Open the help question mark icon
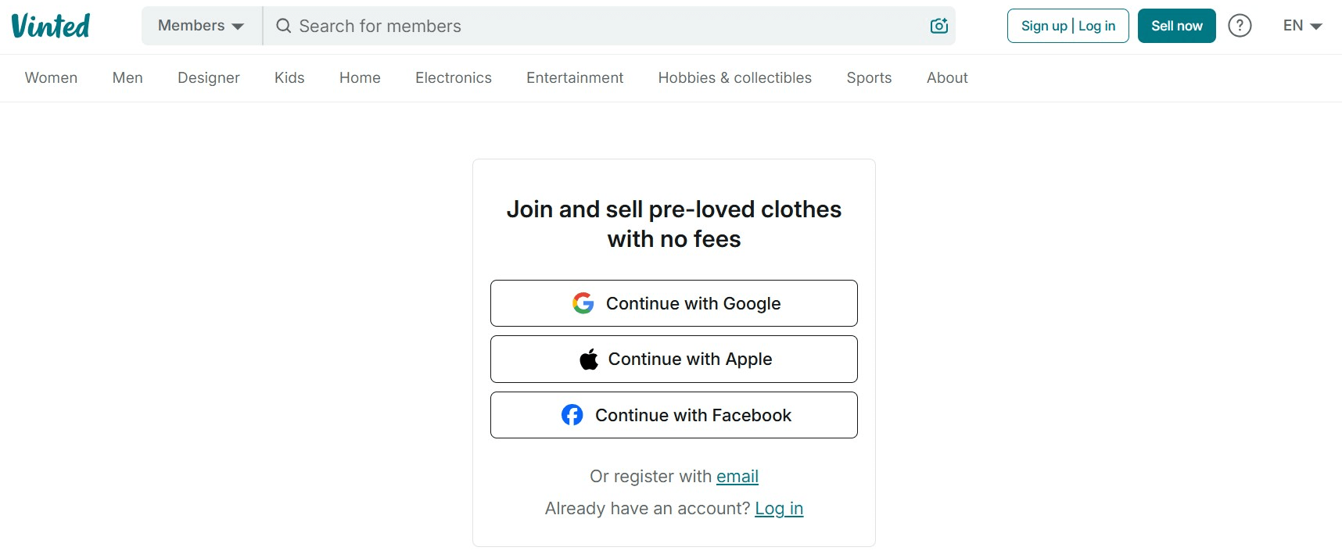This screenshot has height=558, width=1342. 1240,26
